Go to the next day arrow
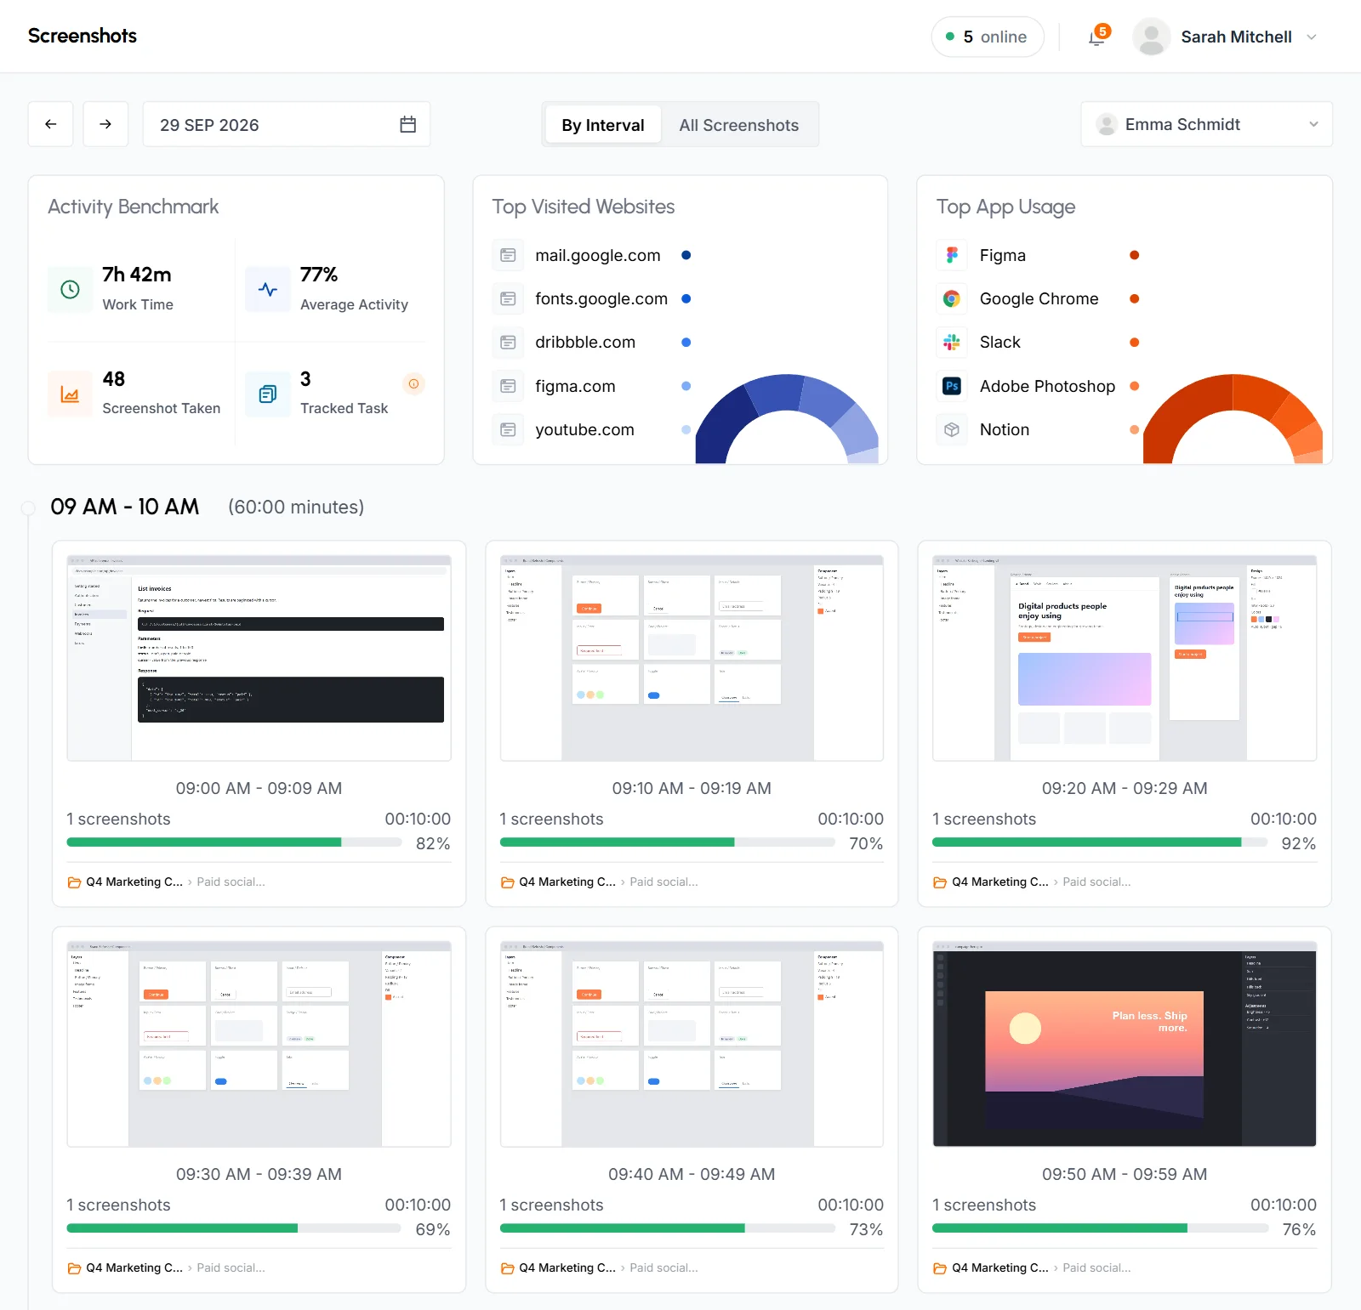Viewport: 1361px width, 1310px height. [105, 124]
